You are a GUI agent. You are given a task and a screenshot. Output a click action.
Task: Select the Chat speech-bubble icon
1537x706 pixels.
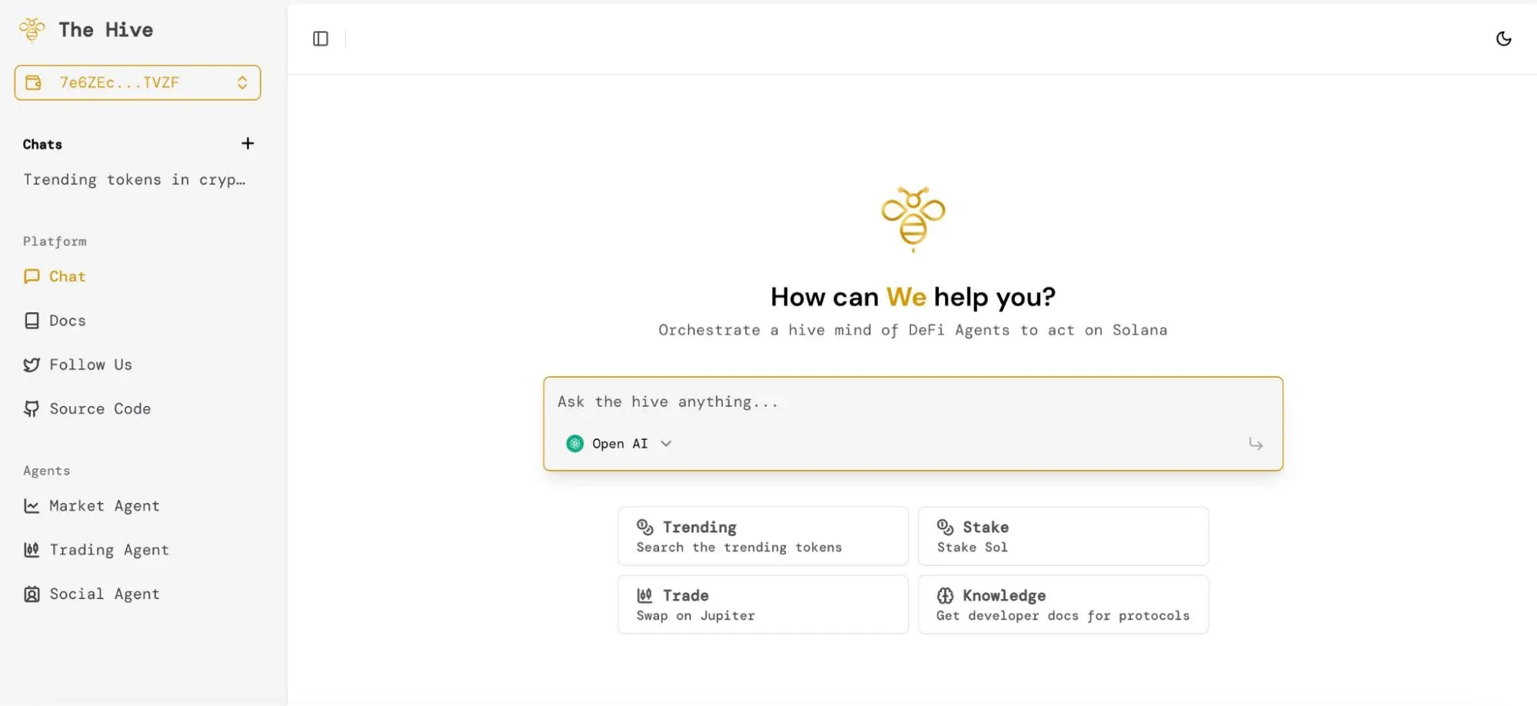(x=32, y=276)
